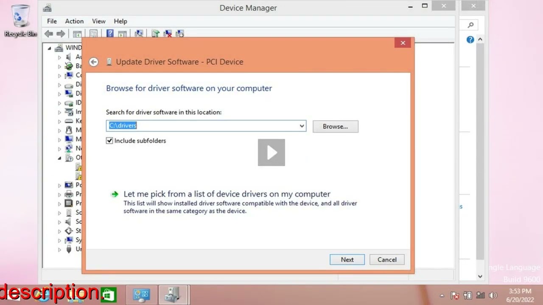Viewport: 543px width, 305px height.
Task: Click the Back arrow in Device Manager toolbar
Action: (49, 34)
